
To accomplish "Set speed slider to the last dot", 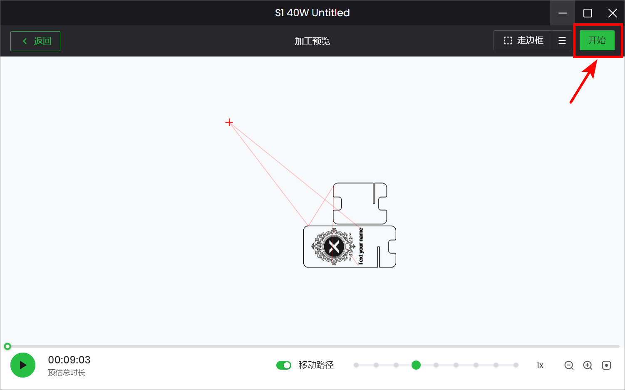I will coord(516,365).
